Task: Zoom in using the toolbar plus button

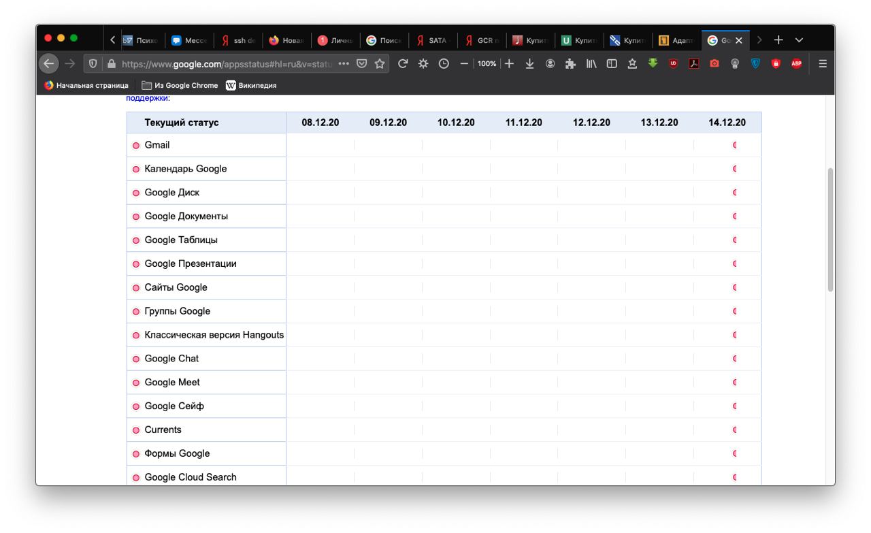Action: [509, 64]
